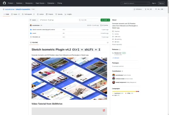Image resolution: width=169 pixels, height=115 pixels.
Task: Click the latest commit message 2SI
Action: click(41, 25)
